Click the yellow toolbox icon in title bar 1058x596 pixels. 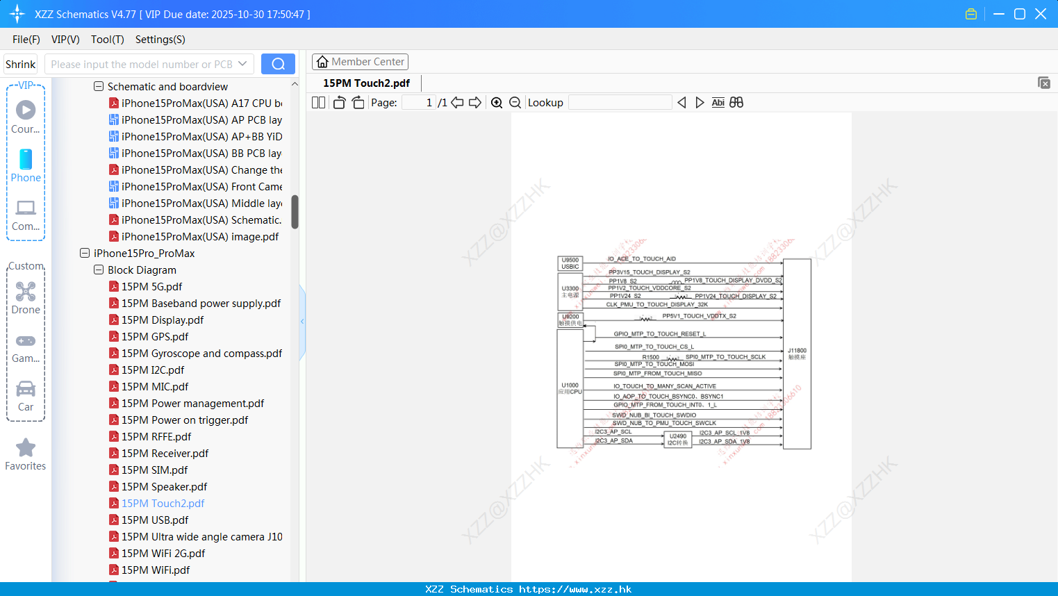click(971, 14)
